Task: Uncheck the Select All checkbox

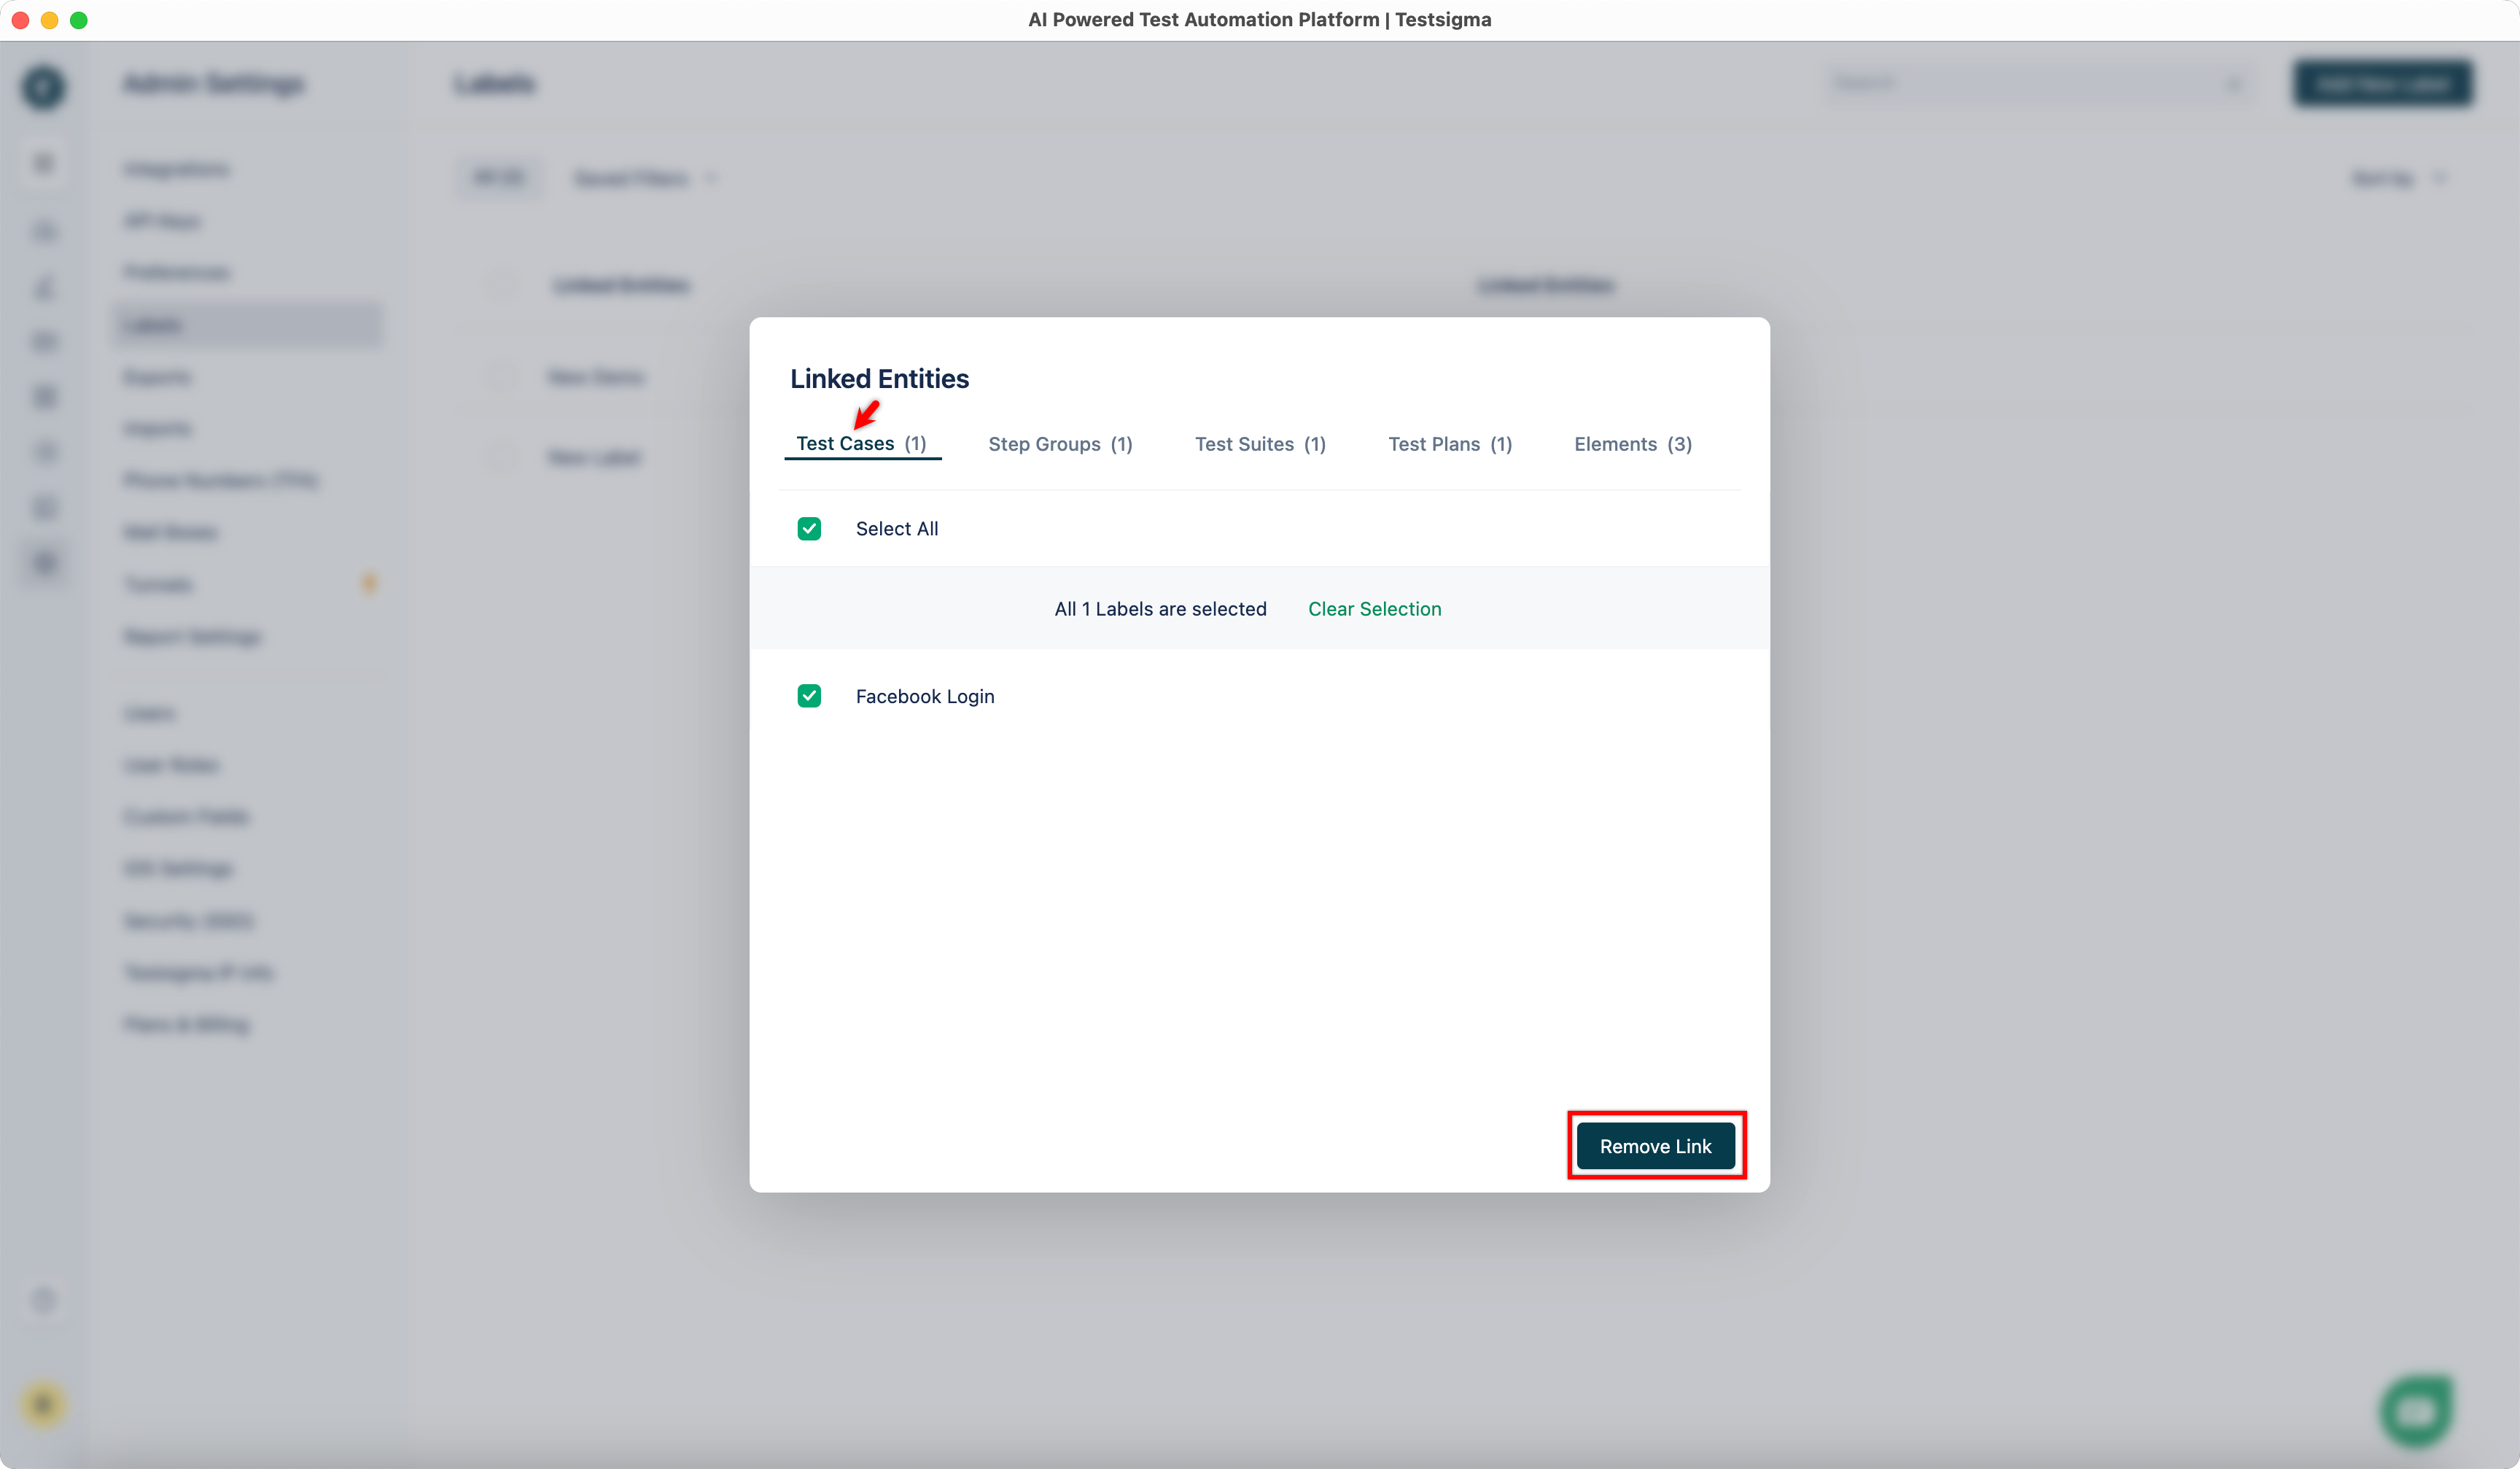Action: 809,528
